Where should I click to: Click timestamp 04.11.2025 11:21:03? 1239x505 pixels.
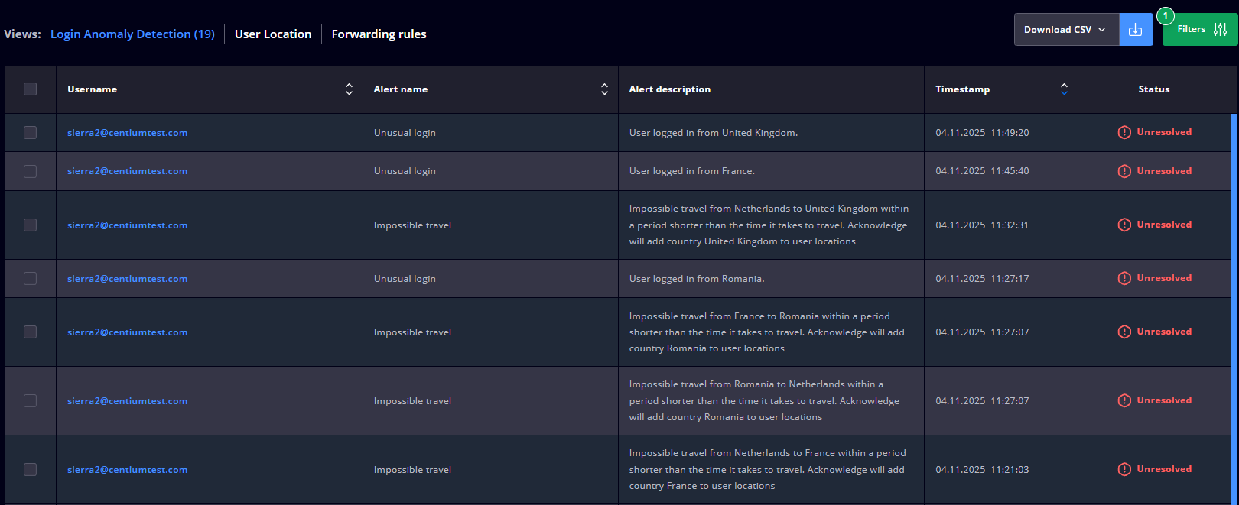982,470
